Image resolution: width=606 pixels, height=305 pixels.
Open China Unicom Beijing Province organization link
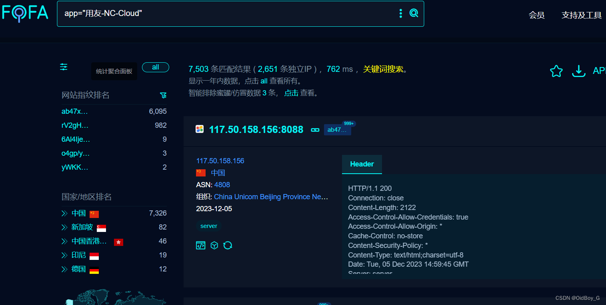point(271,197)
